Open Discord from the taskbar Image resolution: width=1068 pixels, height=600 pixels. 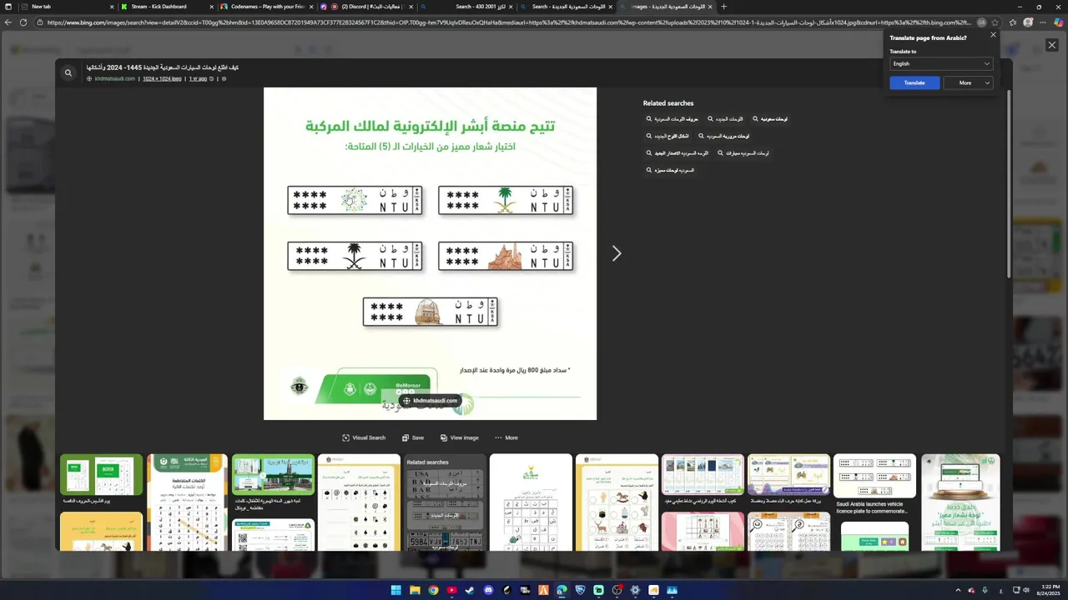pyautogui.click(x=488, y=590)
